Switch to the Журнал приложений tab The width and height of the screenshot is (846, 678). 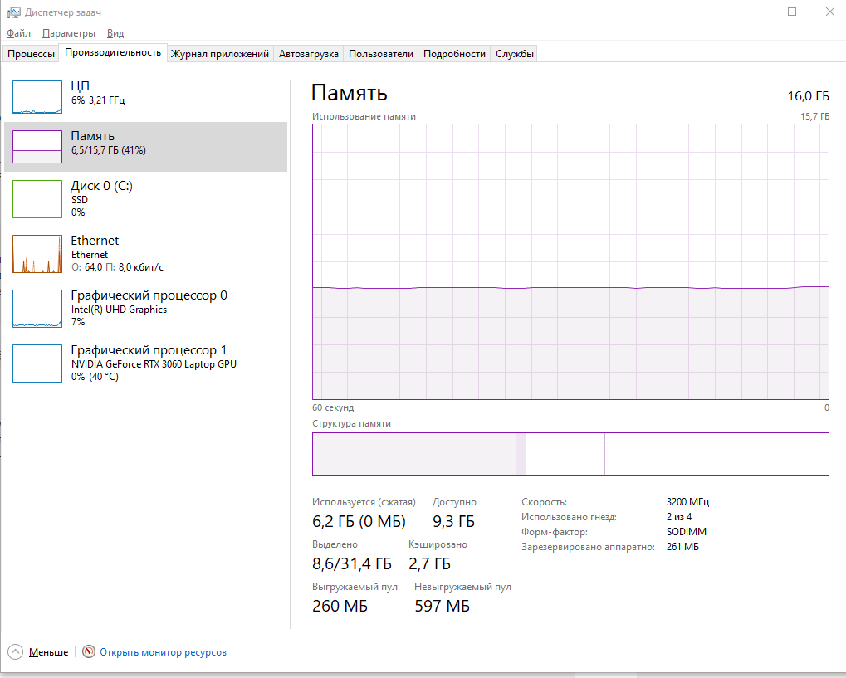(x=219, y=54)
